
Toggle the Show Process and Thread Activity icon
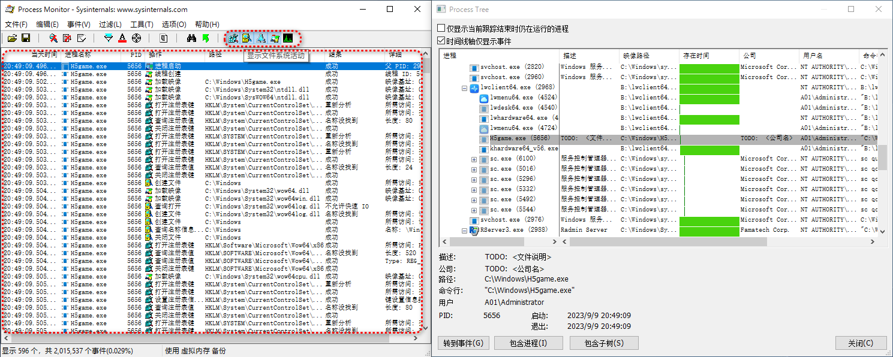pyautogui.click(x=275, y=38)
